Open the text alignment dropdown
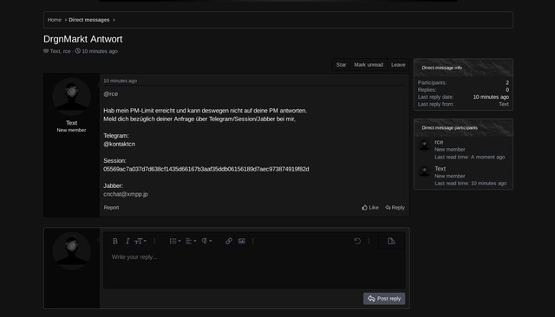Screen dimensions: 555x317 coord(191,241)
